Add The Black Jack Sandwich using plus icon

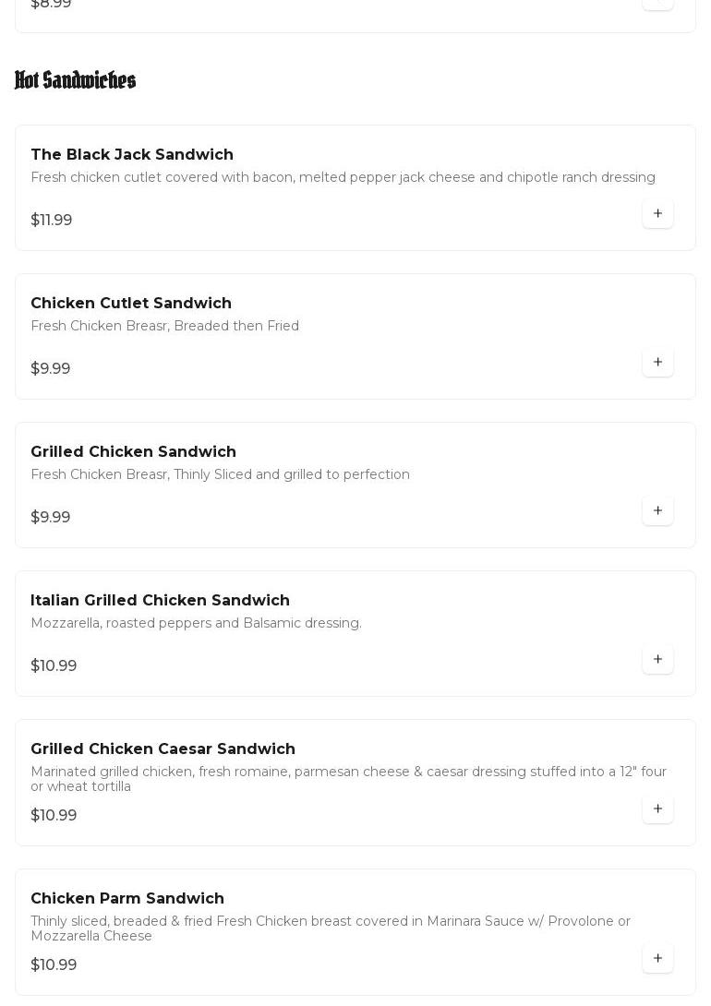coord(657,213)
